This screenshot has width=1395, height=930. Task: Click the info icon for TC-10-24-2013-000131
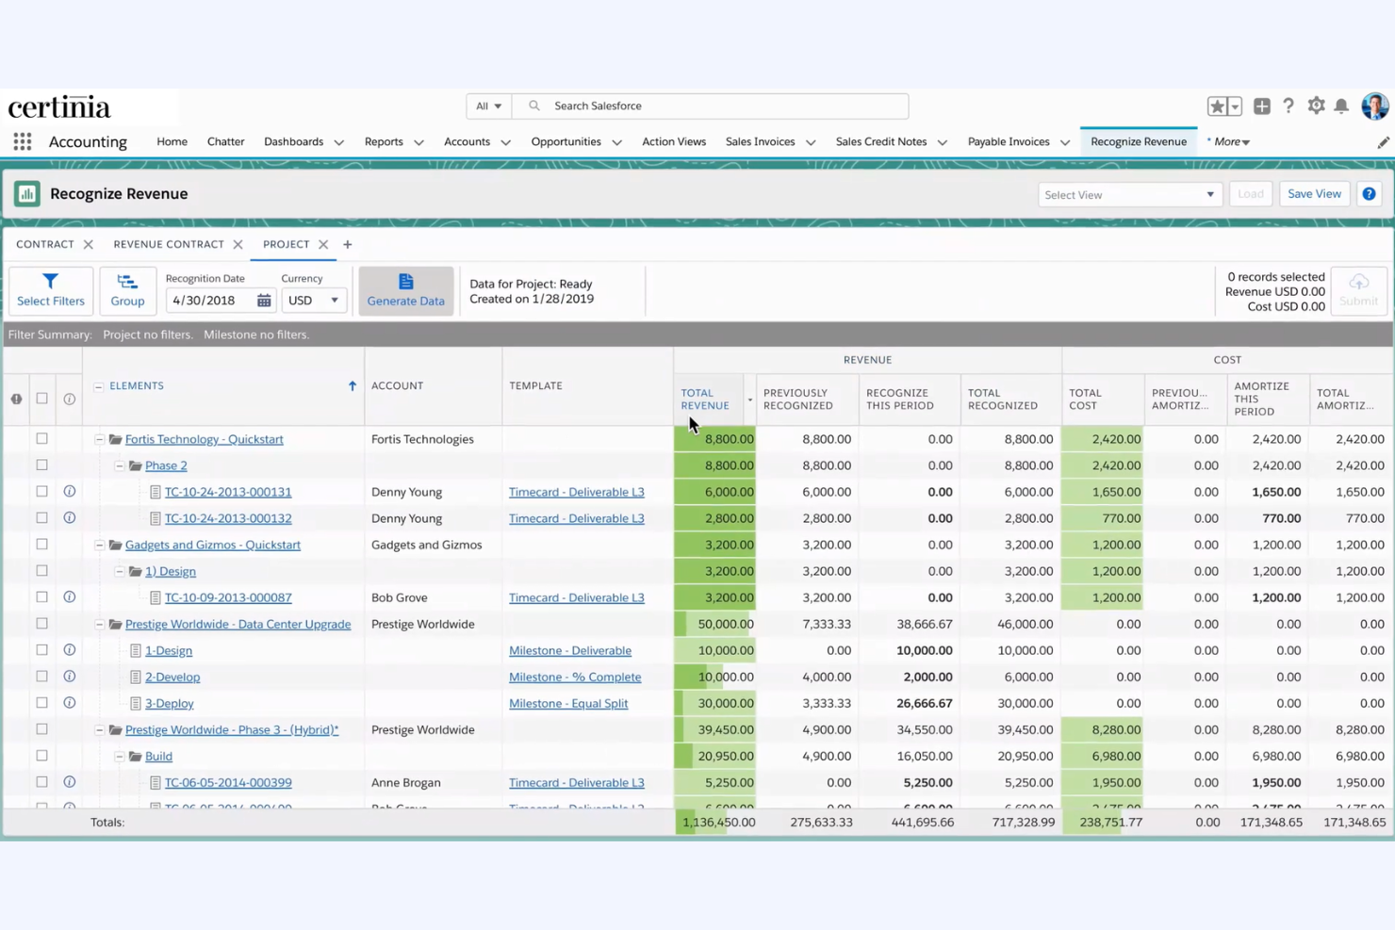coord(69,491)
